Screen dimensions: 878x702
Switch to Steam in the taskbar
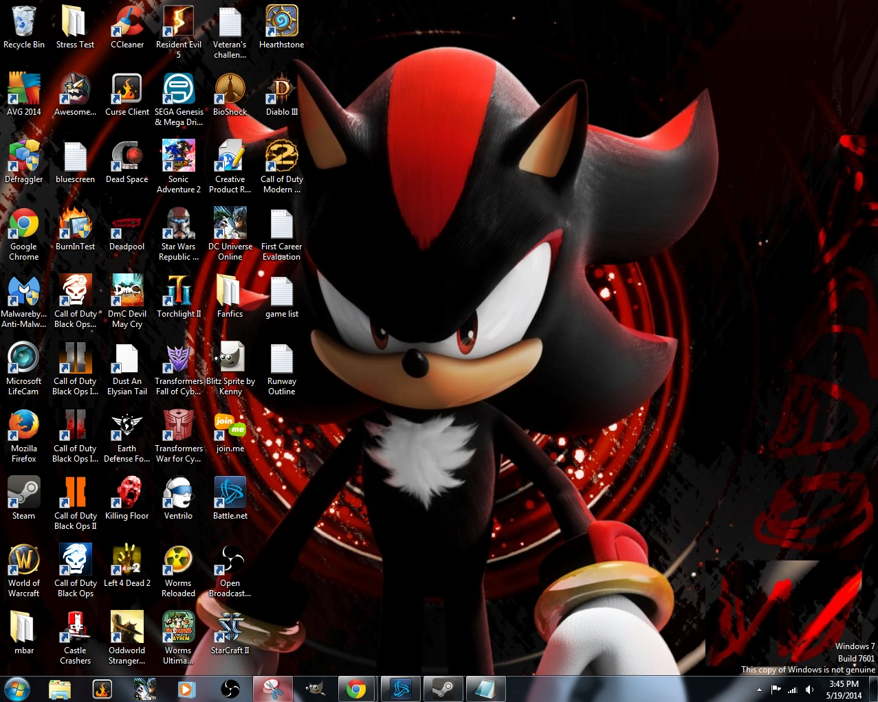pyautogui.click(x=442, y=689)
